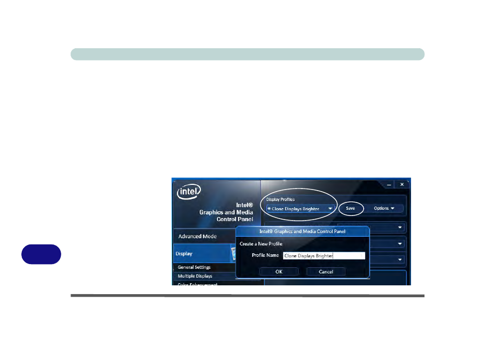Click the Display Profiles dropdown arrow
This screenshot has width=495, height=348.
330,208
